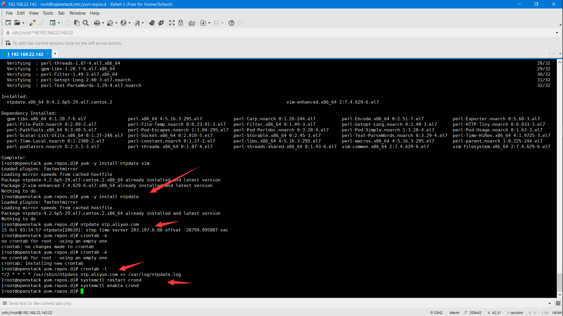
Task: Click the tab list dropdown arrow at right
Action: point(560,54)
